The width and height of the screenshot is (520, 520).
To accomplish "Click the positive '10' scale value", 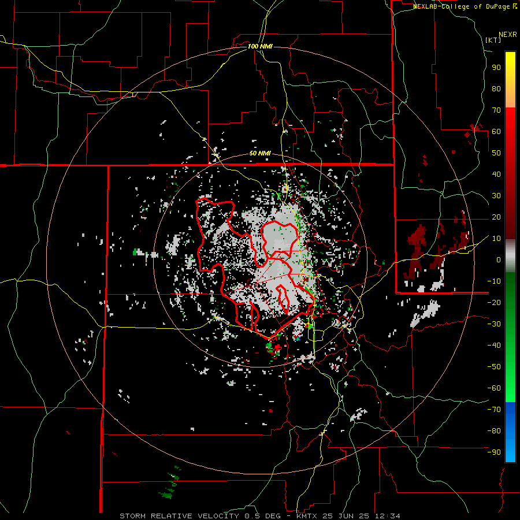I will 496,239.
